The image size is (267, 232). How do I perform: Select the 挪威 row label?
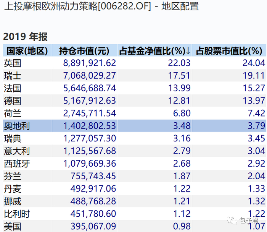(13, 201)
